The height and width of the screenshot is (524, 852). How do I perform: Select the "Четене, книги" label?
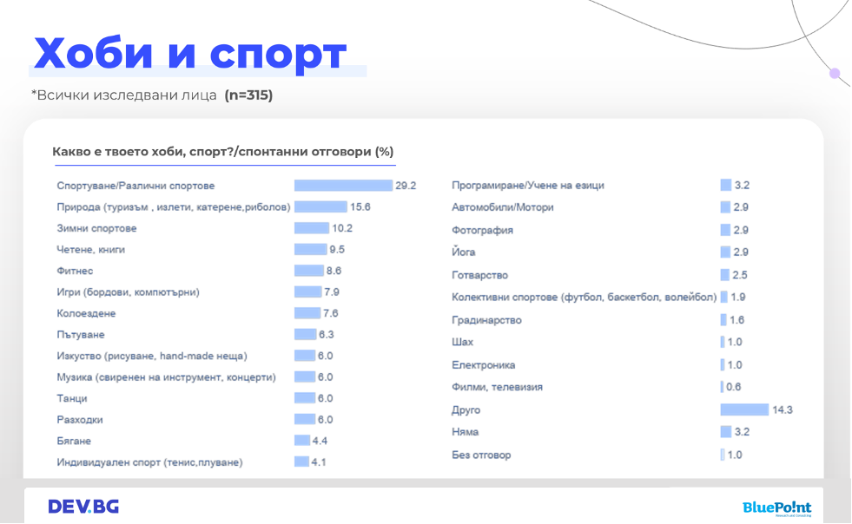[x=90, y=250]
